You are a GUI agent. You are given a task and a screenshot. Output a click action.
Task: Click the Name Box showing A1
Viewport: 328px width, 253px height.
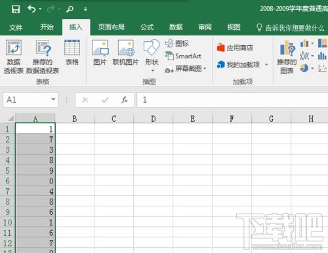click(x=26, y=100)
